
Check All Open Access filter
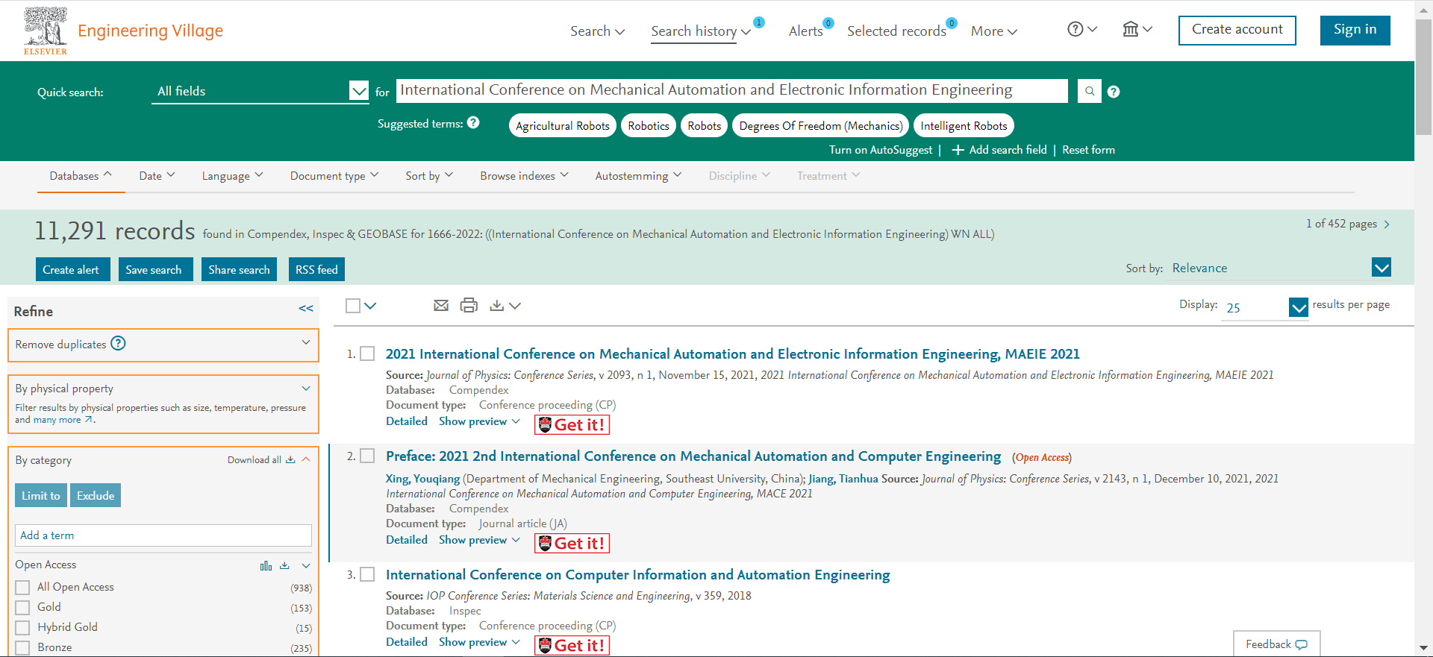pyautogui.click(x=22, y=588)
